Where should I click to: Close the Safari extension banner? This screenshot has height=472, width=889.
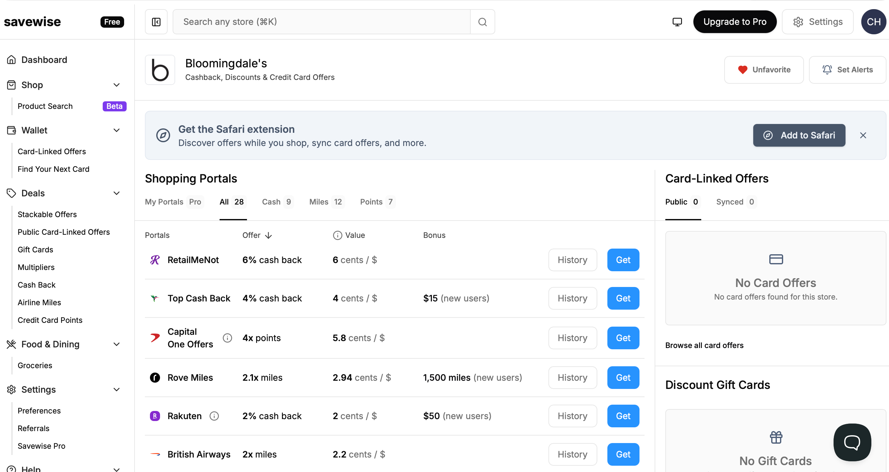863,135
